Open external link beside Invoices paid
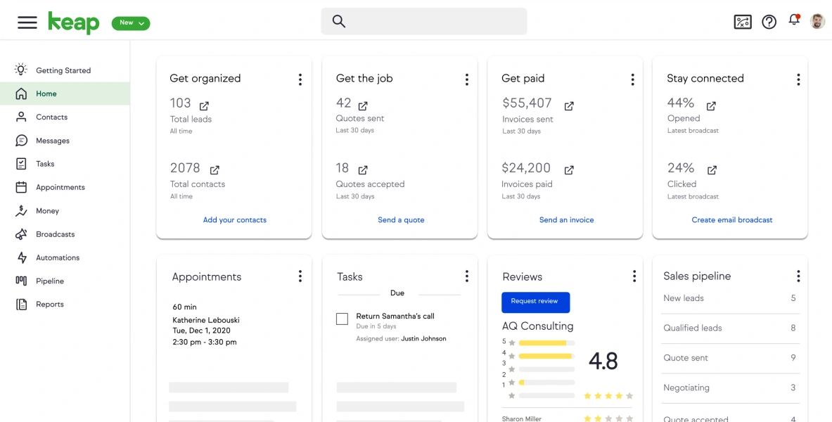 (x=569, y=170)
